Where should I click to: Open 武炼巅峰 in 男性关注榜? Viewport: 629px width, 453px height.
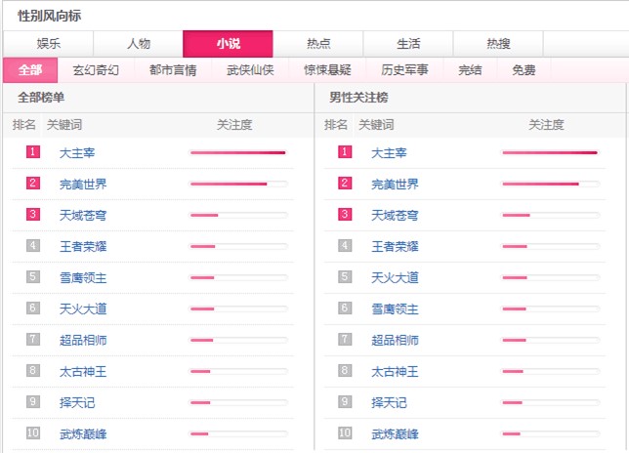(x=395, y=433)
